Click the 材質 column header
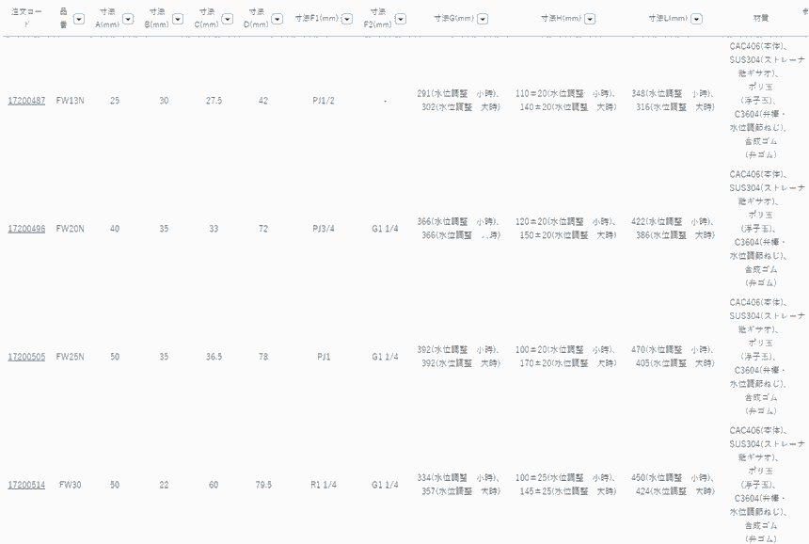This screenshot has width=809, height=544. tap(760, 19)
